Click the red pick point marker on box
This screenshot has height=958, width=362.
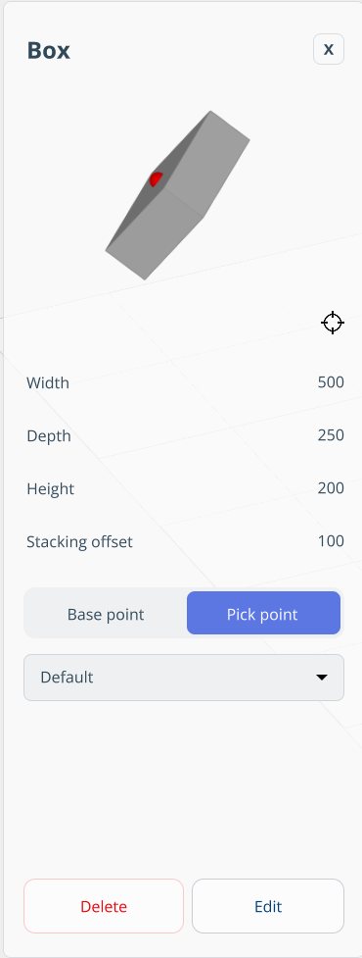coord(156,179)
